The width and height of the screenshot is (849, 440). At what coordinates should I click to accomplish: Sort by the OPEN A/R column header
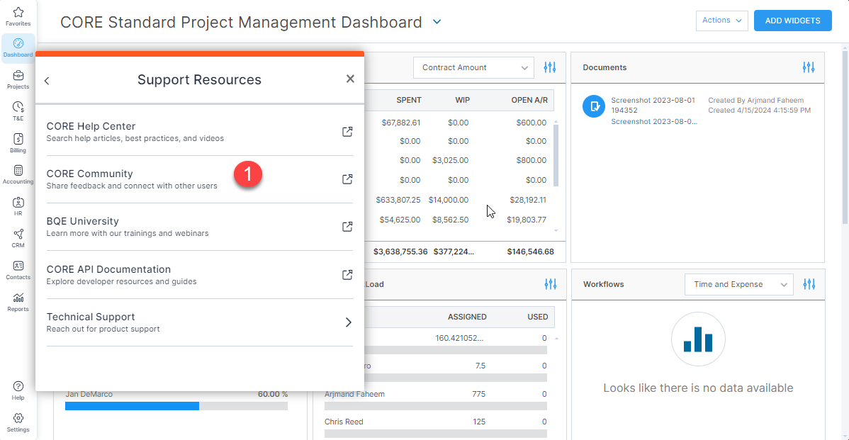pos(529,100)
